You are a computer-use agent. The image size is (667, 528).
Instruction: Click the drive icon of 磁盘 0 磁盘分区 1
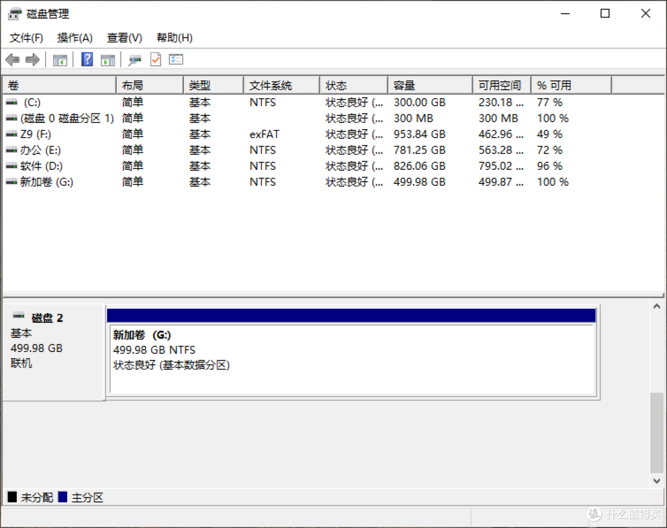click(12, 119)
